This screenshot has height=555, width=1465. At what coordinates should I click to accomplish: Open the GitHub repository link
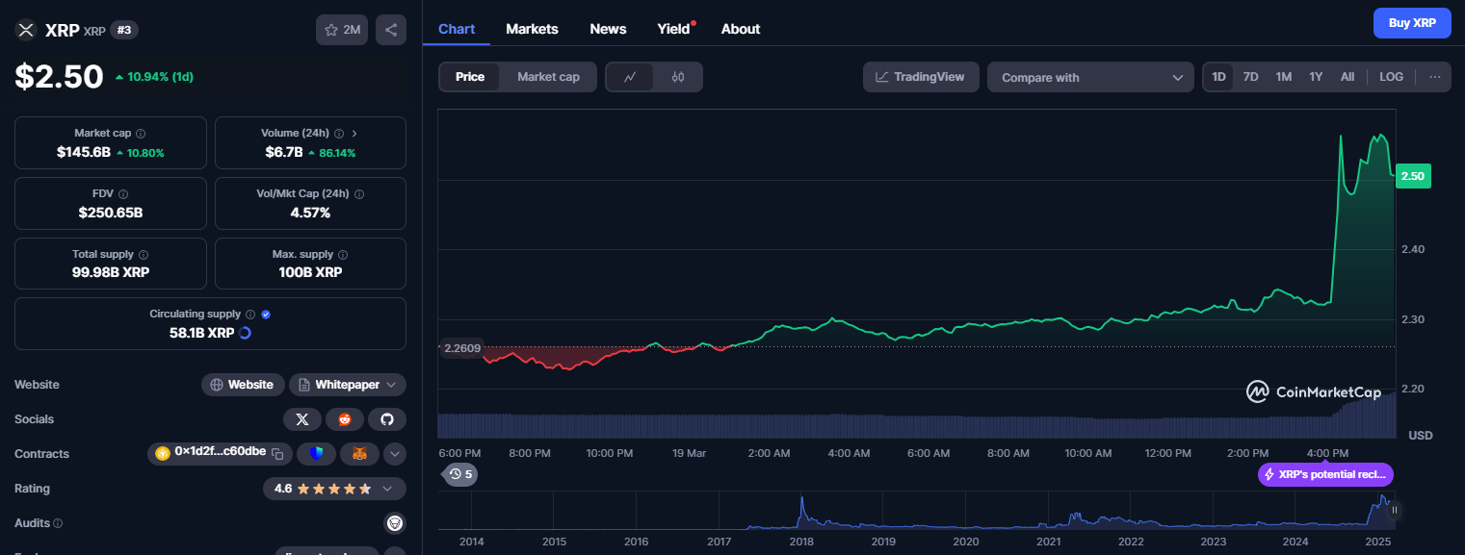387,419
